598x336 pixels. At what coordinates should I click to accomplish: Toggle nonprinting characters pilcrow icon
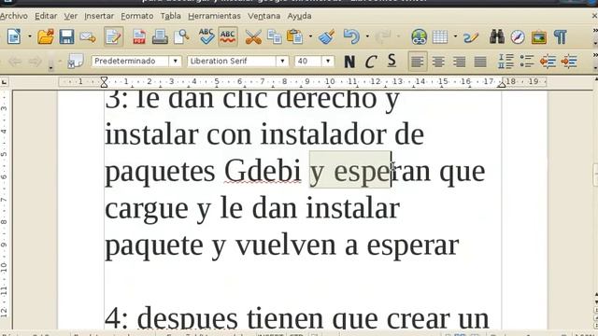tap(560, 37)
